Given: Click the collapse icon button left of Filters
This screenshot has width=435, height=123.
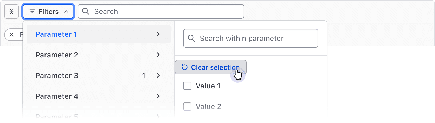Looking at the screenshot, I should (x=11, y=12).
